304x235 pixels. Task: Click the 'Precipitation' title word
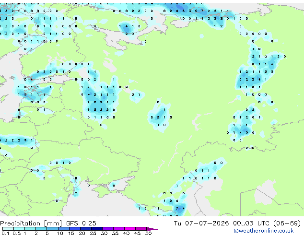click(x=20, y=223)
